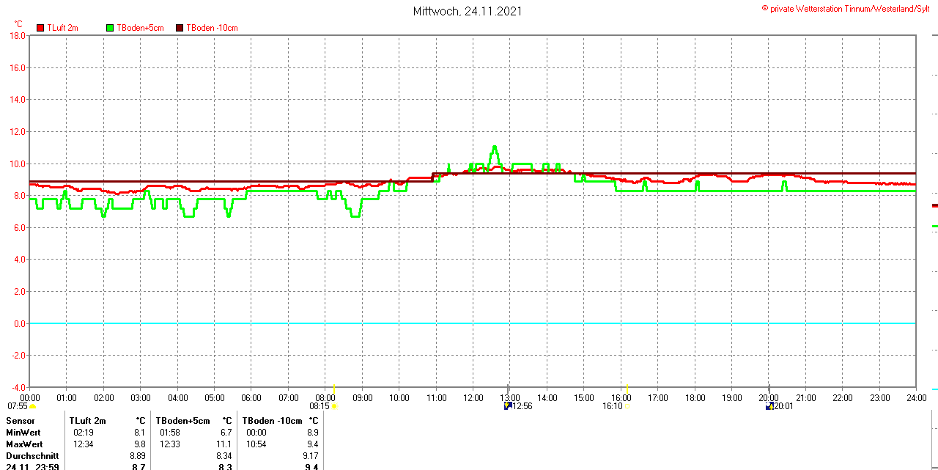Click the moon icon next to 20:01
This screenshot has width=938, height=470.
pyautogui.click(x=769, y=406)
